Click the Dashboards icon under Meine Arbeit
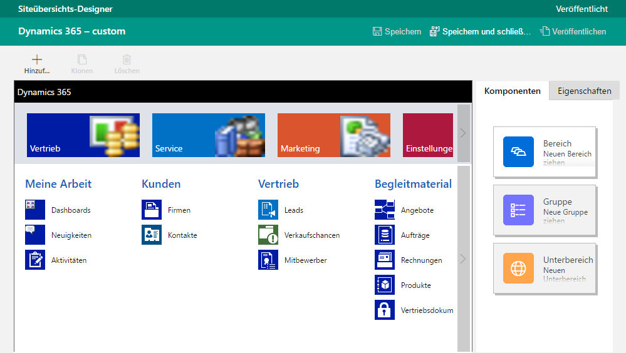Screen dimensions: 626x353 point(35,210)
